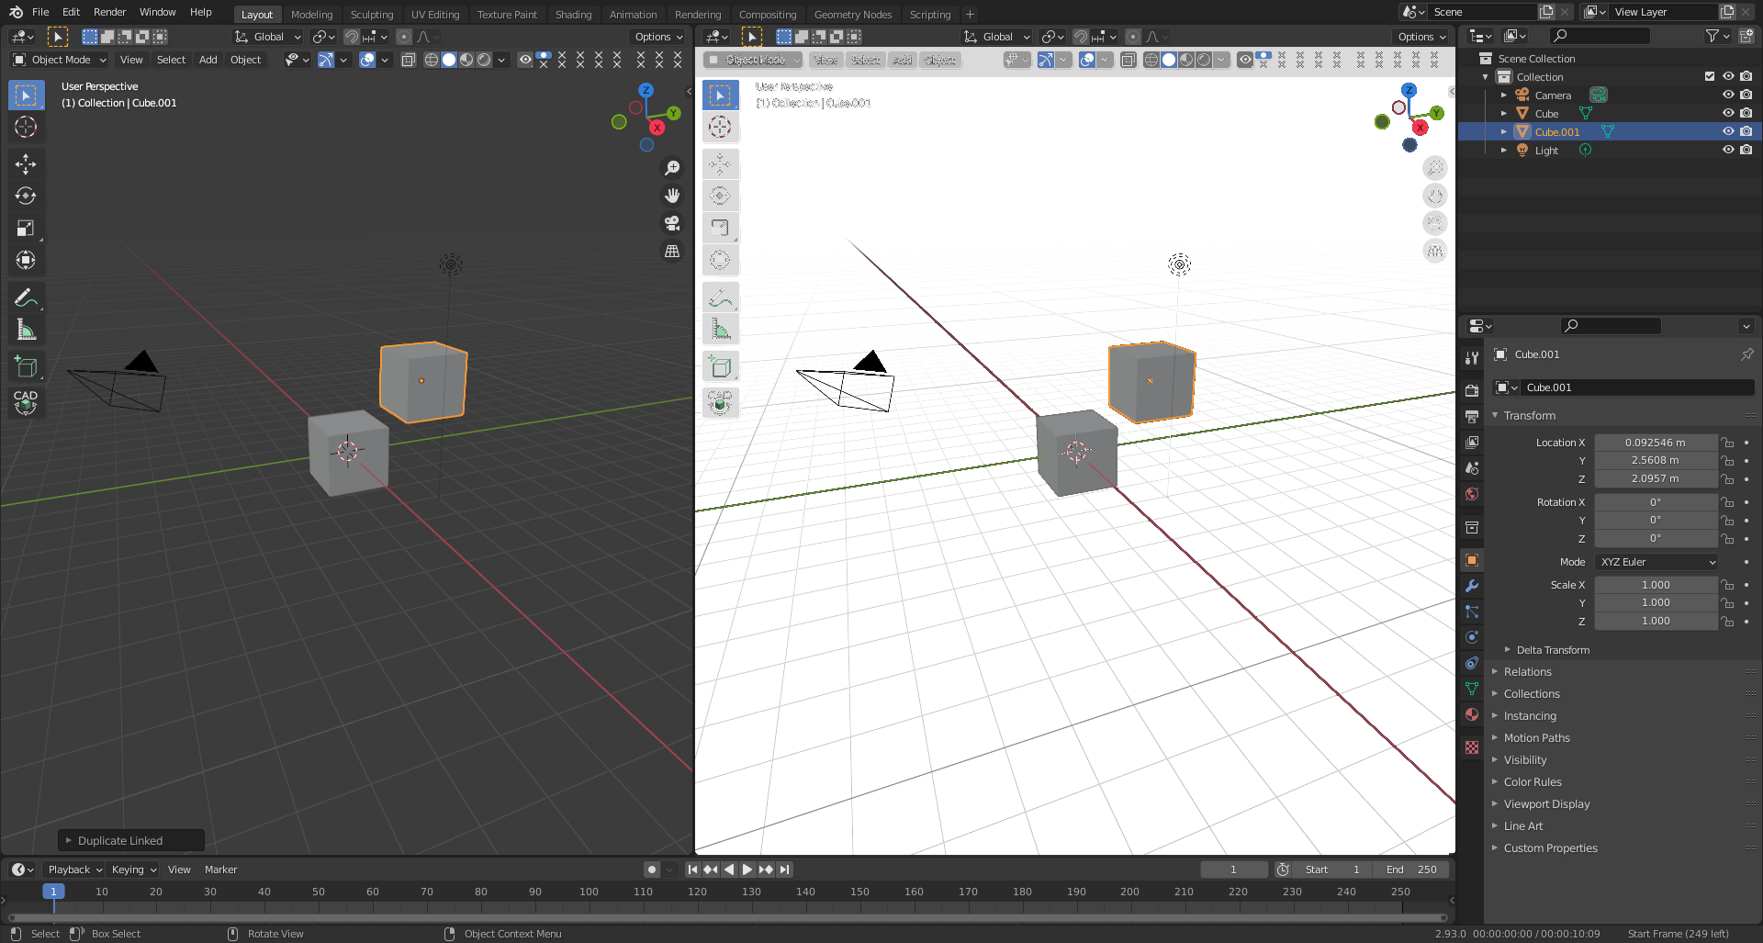Open the Add menu in left viewport

click(208, 60)
